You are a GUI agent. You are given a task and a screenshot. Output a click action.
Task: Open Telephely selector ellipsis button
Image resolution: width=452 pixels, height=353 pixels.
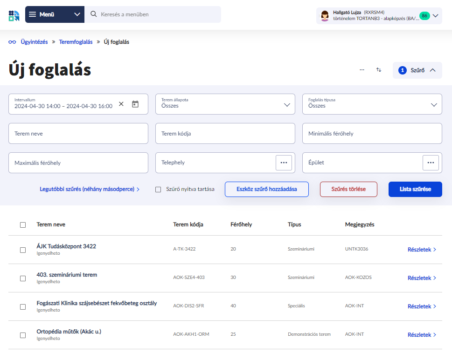[284, 163]
